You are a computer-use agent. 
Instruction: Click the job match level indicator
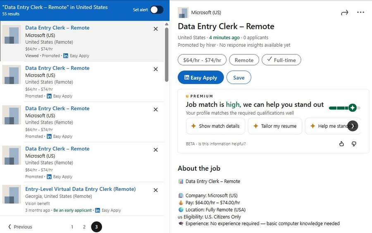click(x=344, y=108)
